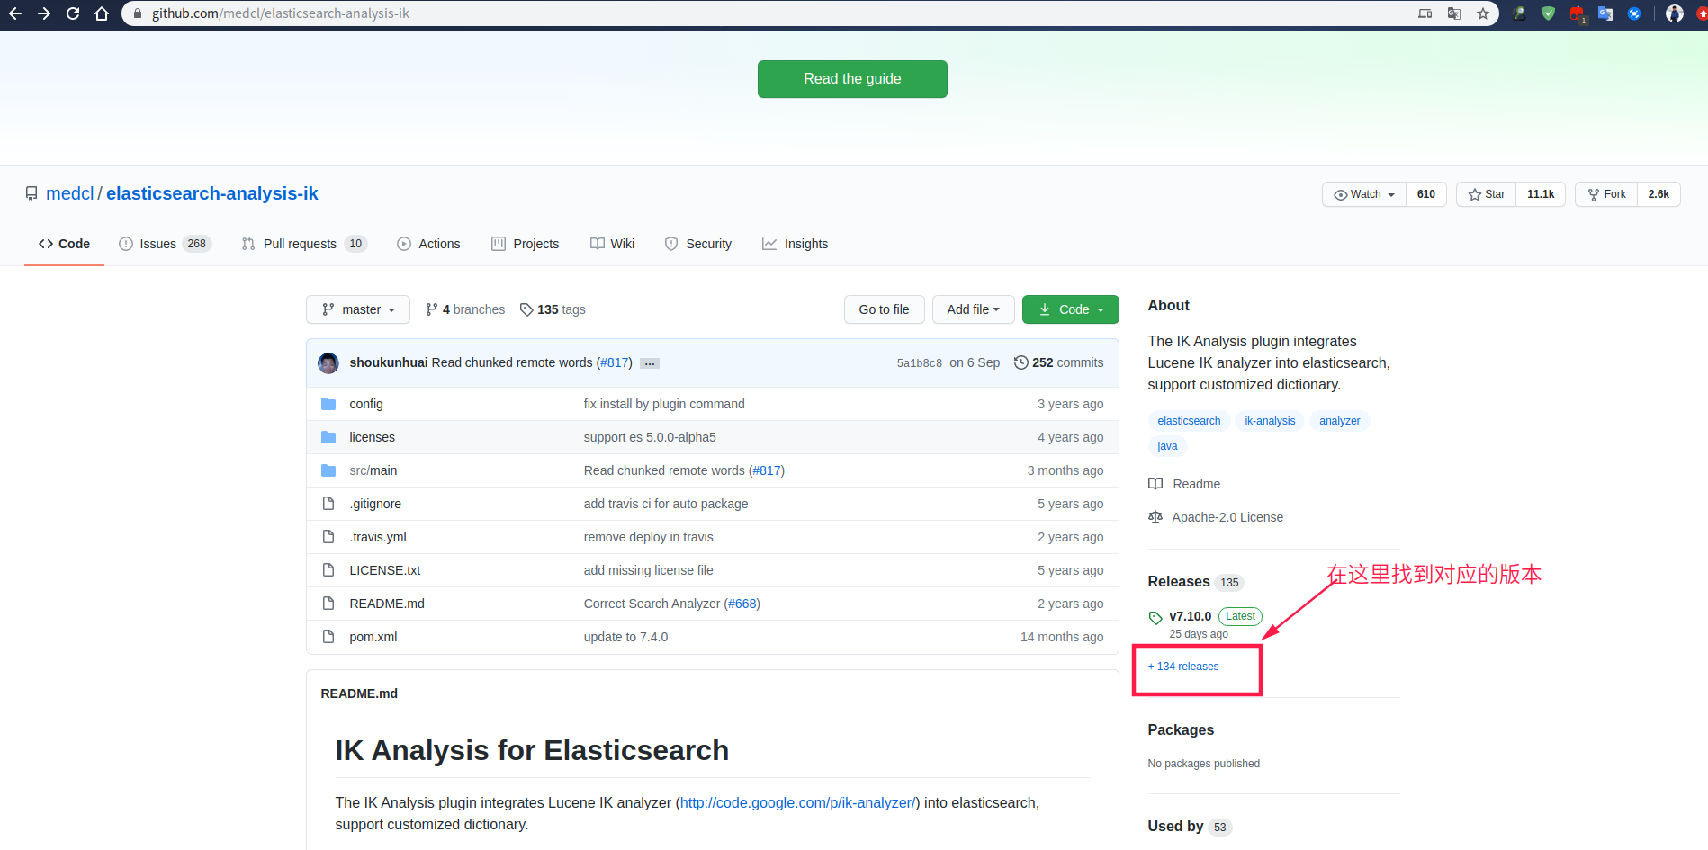Open the licenses folder
1708x850 pixels.
pos(372,437)
